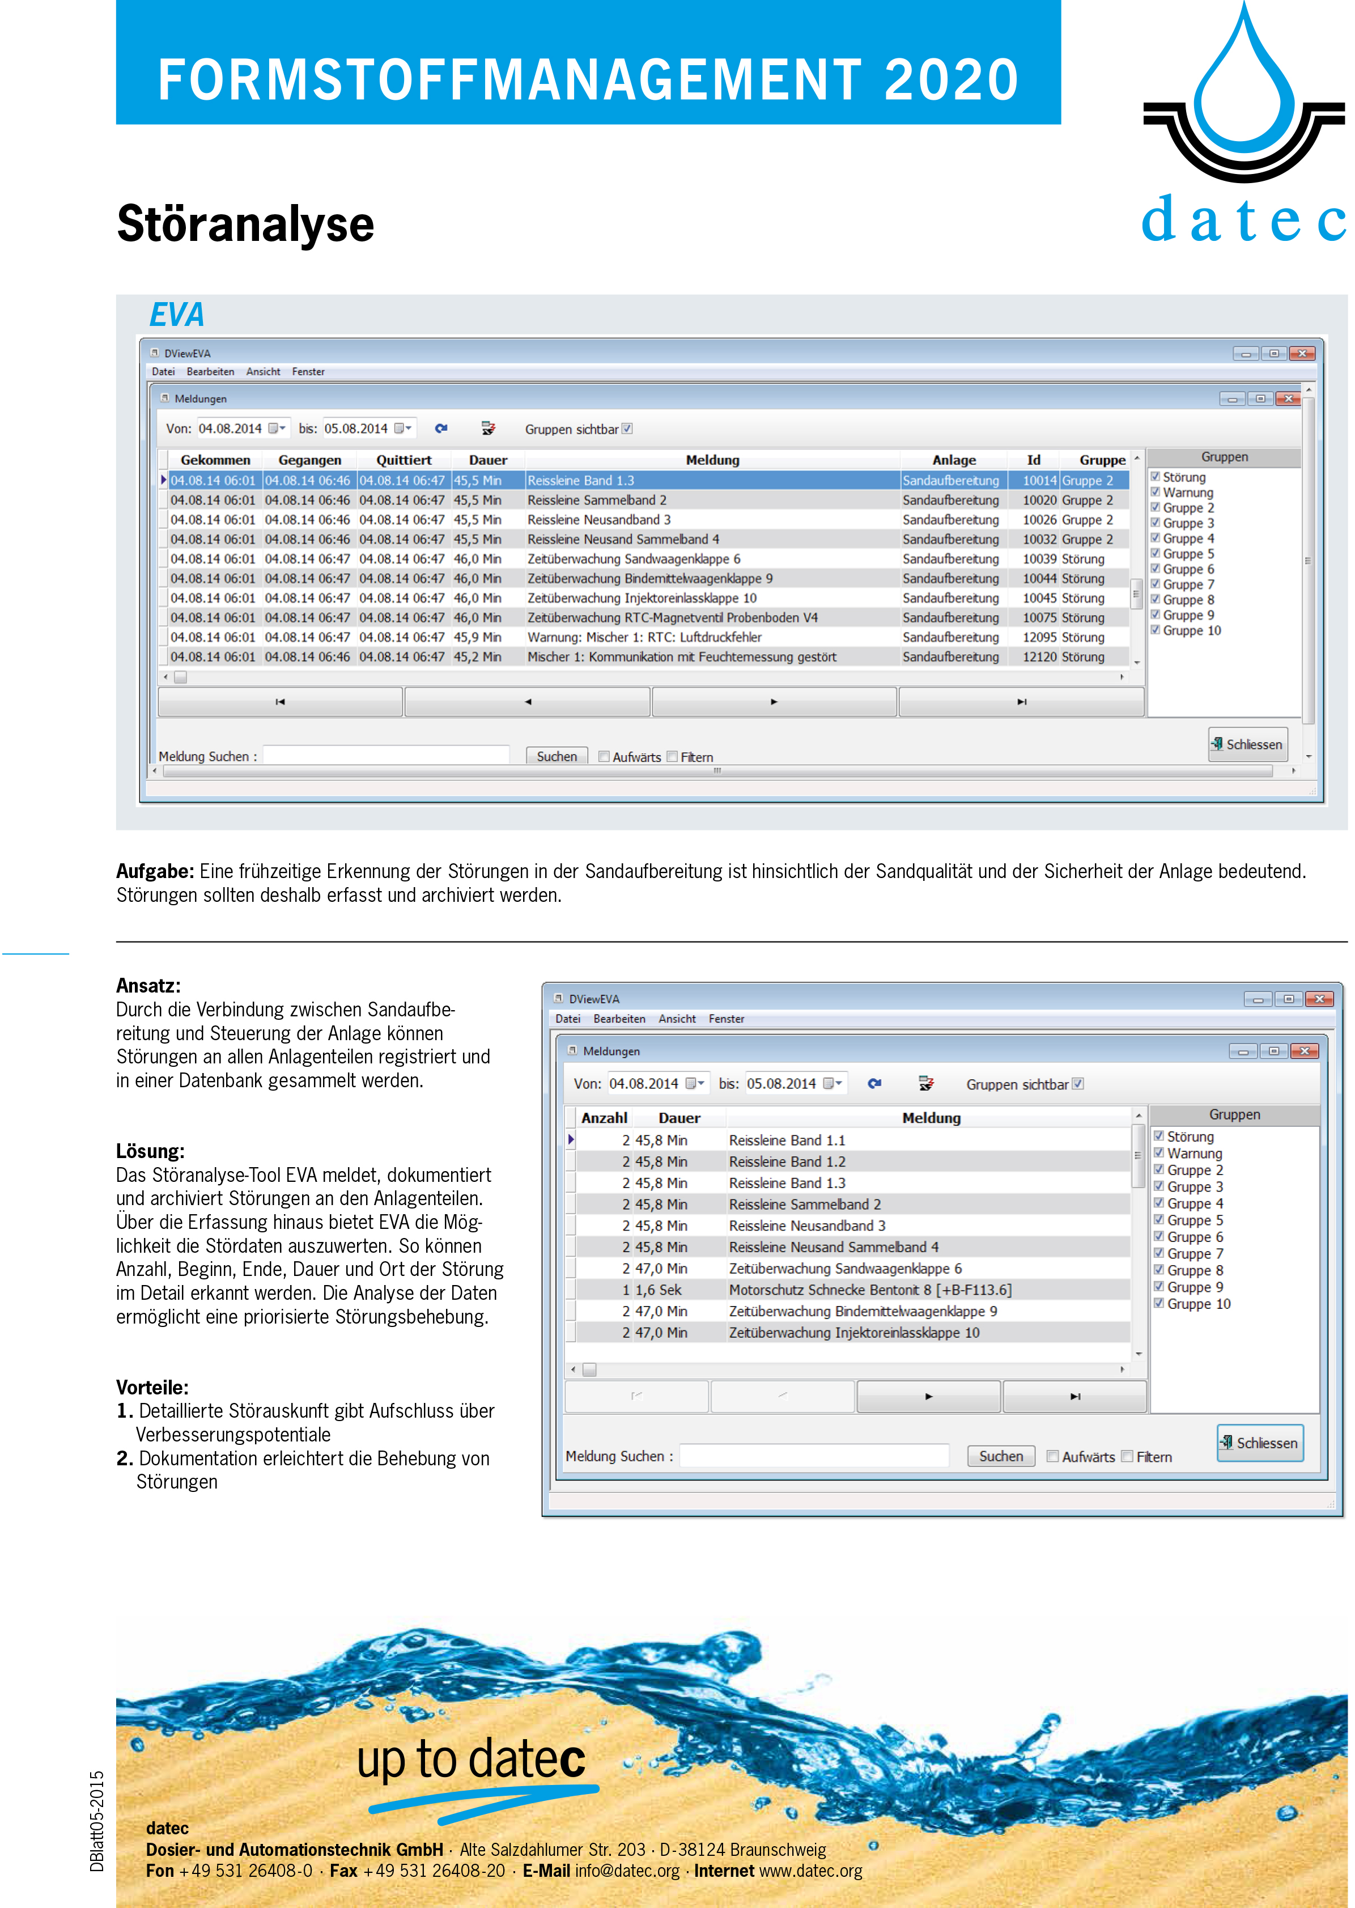Uncheck Warnung group in the upper Gruppen panel
This screenshot has width=1355, height=1908.
coord(1156,493)
